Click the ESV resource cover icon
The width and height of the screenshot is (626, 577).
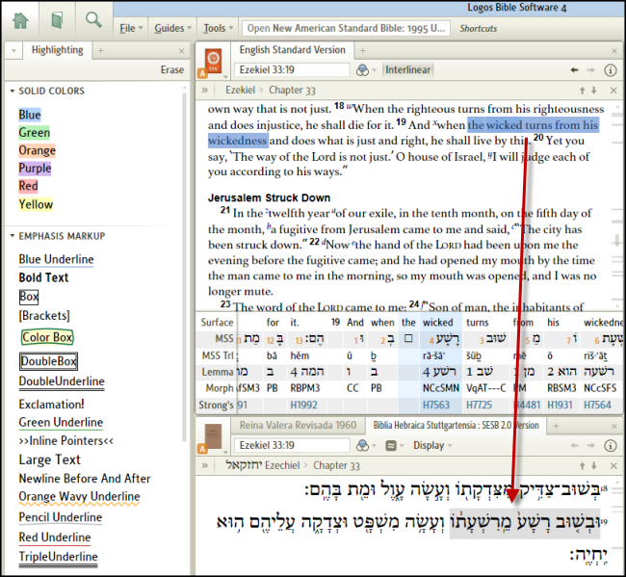coord(213,61)
